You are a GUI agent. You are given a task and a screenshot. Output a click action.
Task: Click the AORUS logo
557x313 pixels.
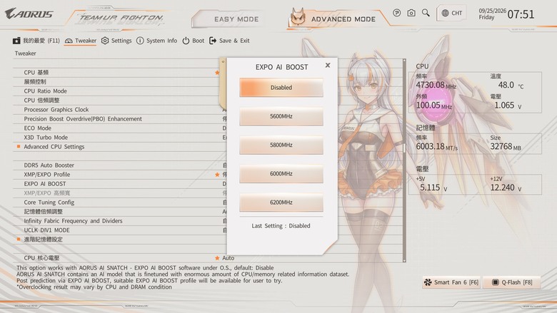click(29, 14)
